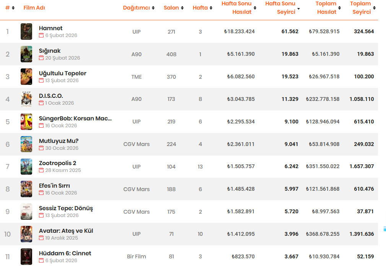Open Hamnet film poster thumbnail
This screenshot has height=266, width=386.
click(x=26, y=31)
